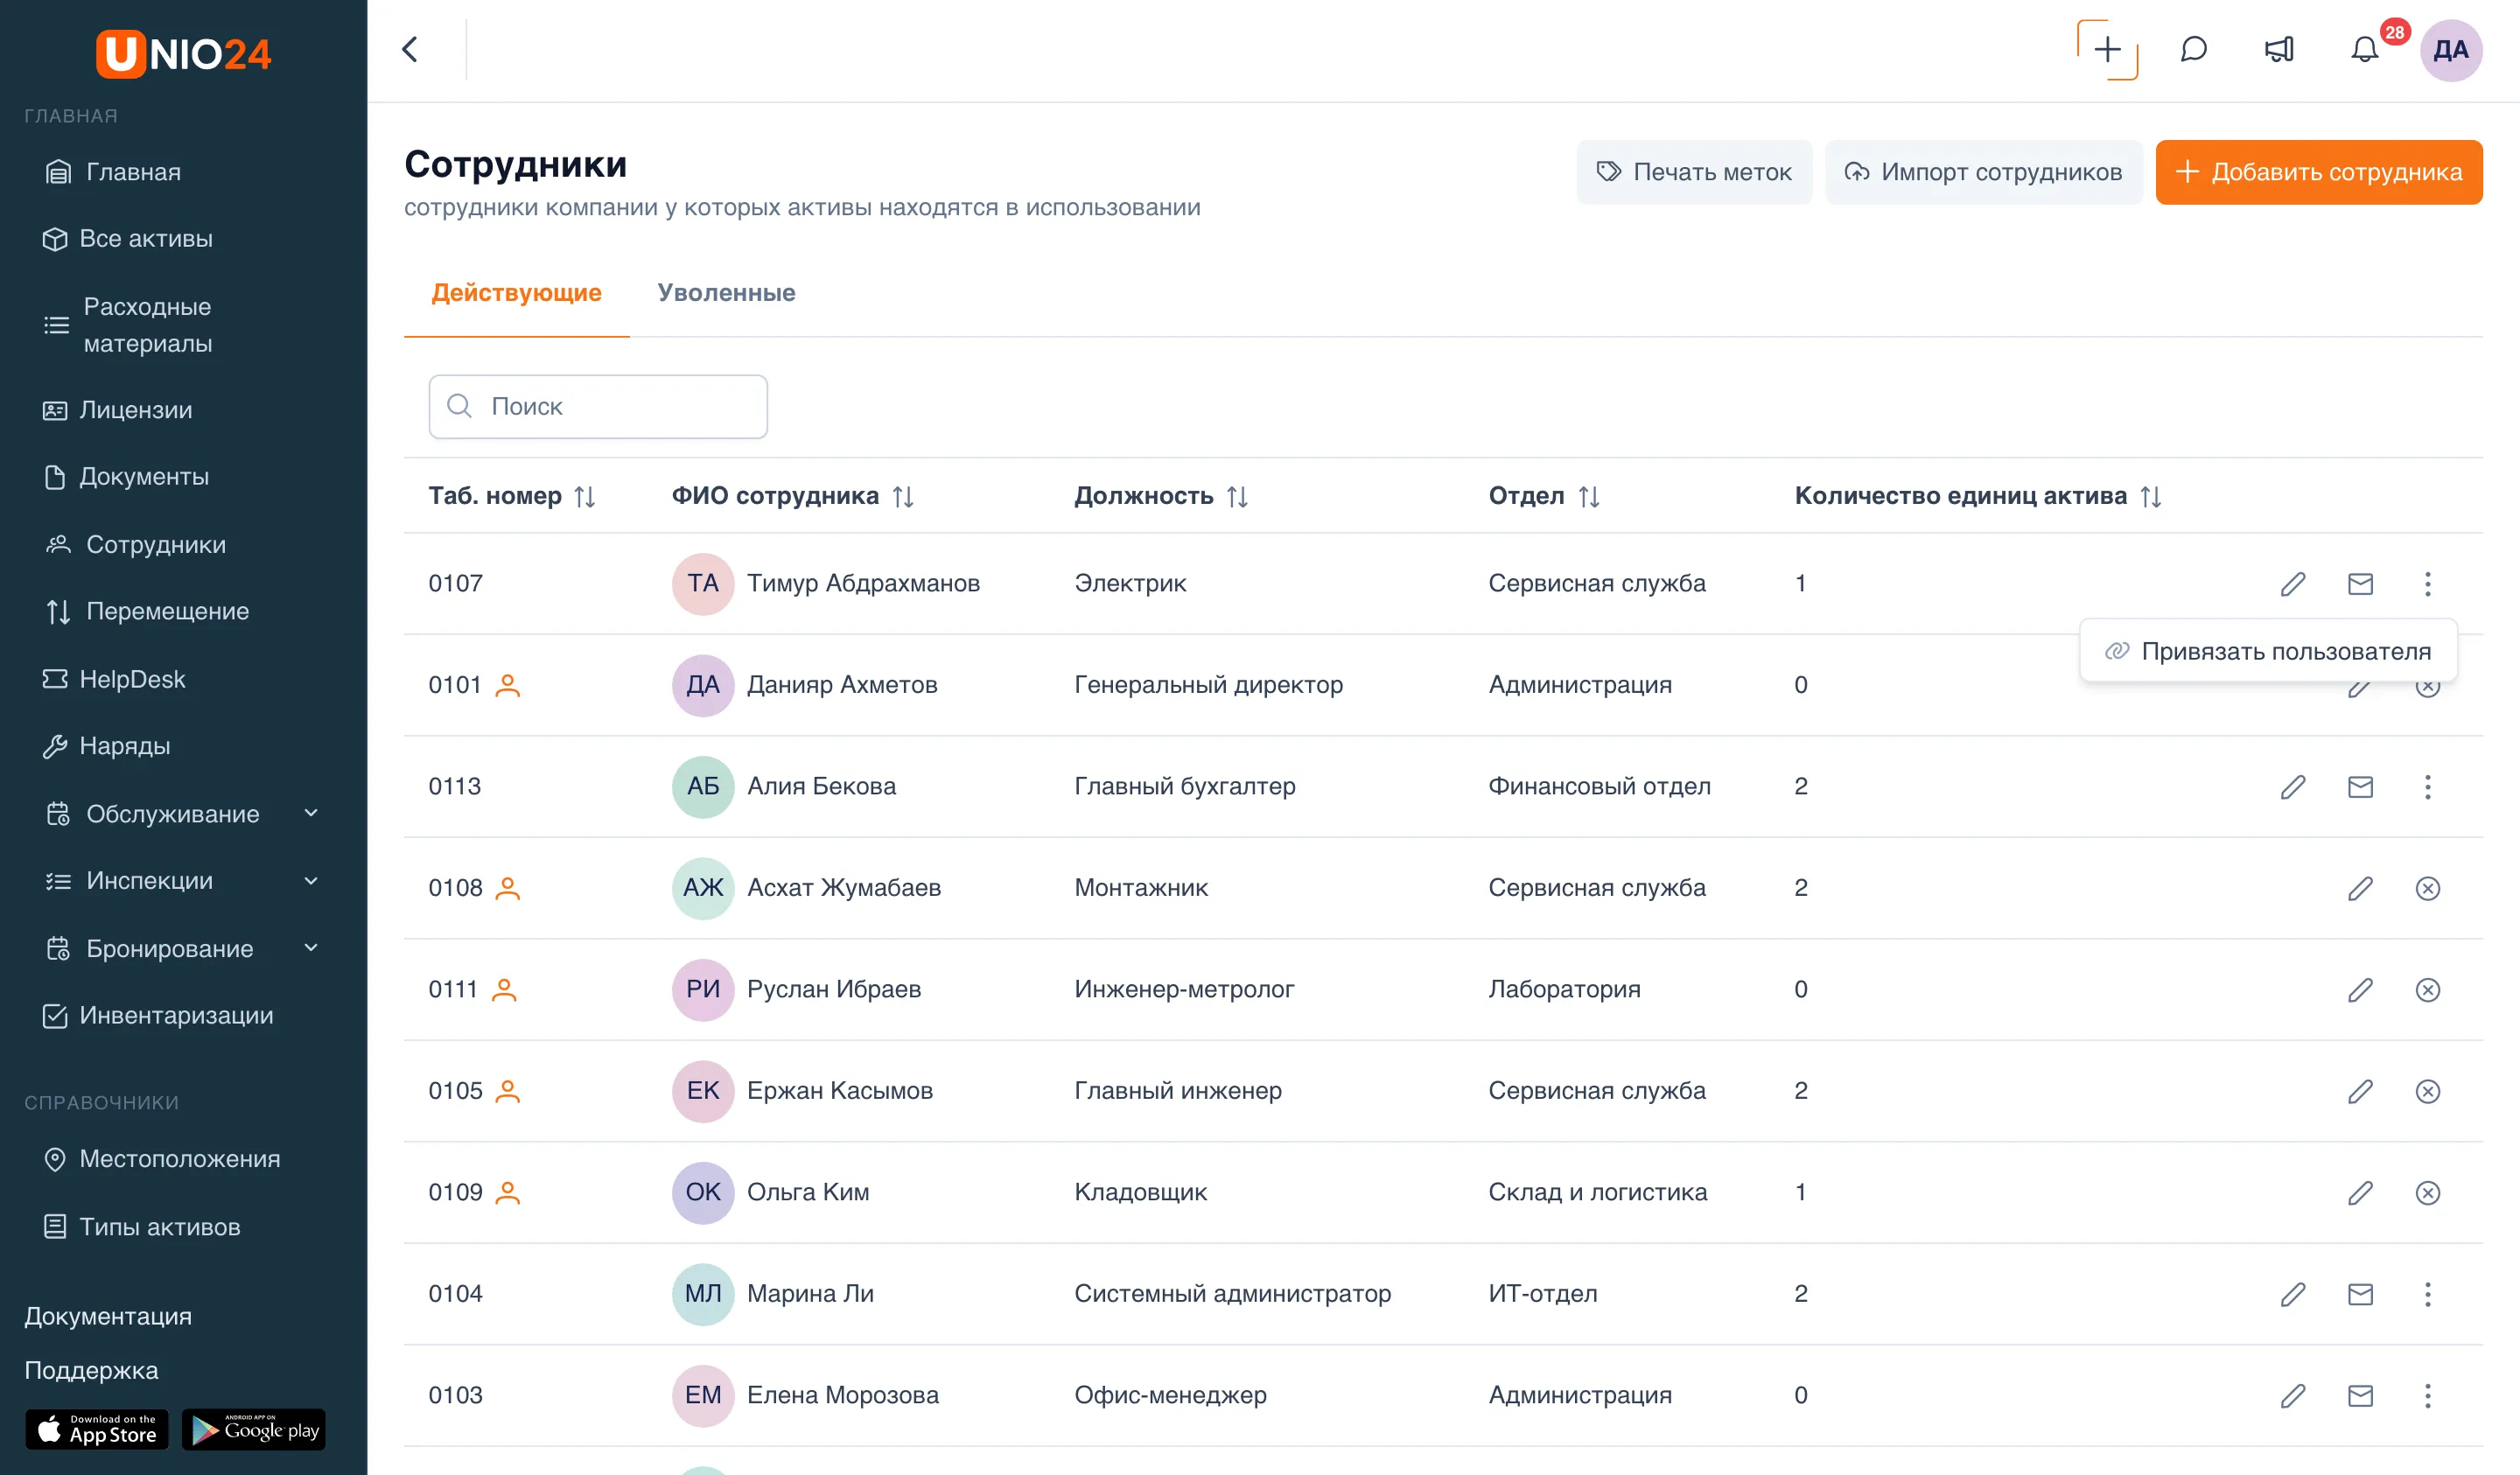
Task: Click mail icon for Елена Морозова
Action: pyautogui.click(x=2360, y=1396)
